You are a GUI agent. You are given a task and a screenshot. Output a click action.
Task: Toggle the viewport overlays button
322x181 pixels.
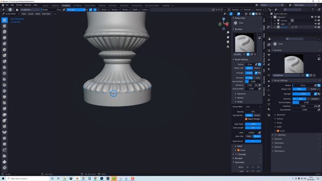click(x=238, y=14)
